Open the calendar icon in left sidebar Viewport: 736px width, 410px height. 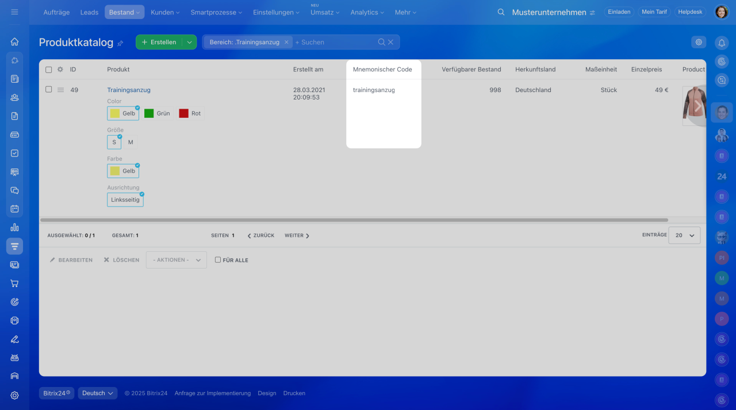(x=14, y=209)
